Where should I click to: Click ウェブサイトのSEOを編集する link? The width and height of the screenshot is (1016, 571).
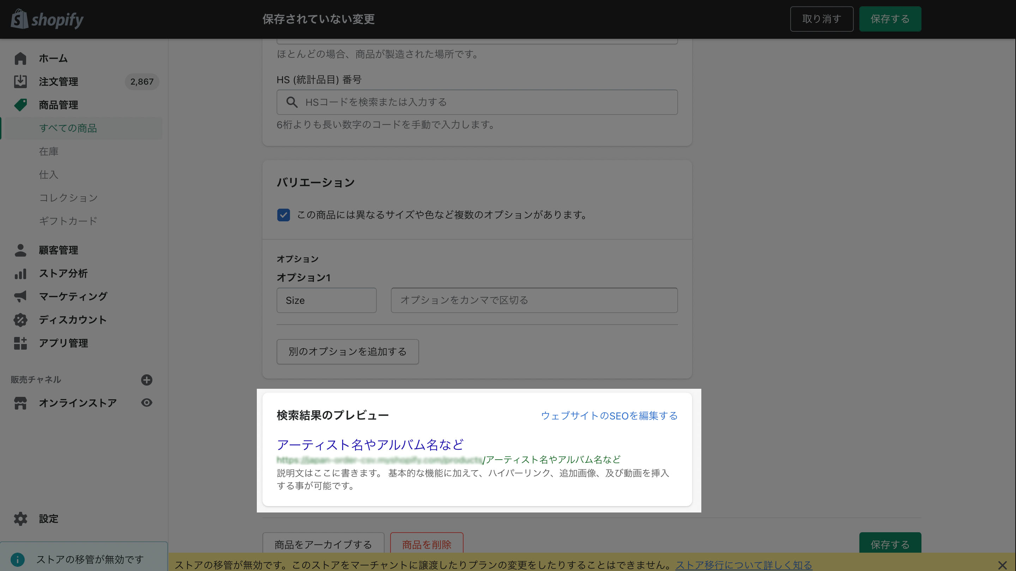pyautogui.click(x=609, y=416)
